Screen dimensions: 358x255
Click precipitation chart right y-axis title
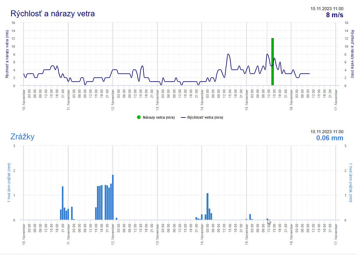point(351,182)
